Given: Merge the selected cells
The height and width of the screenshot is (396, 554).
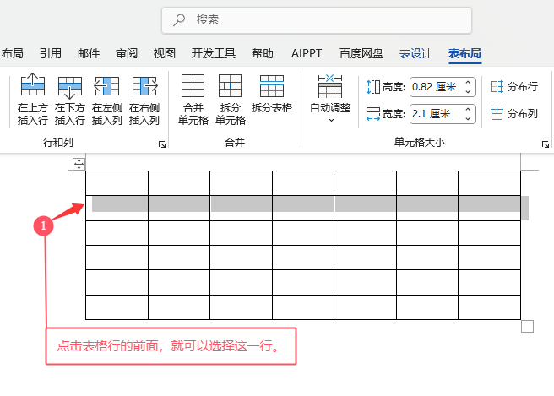Looking at the screenshot, I should tap(193, 100).
